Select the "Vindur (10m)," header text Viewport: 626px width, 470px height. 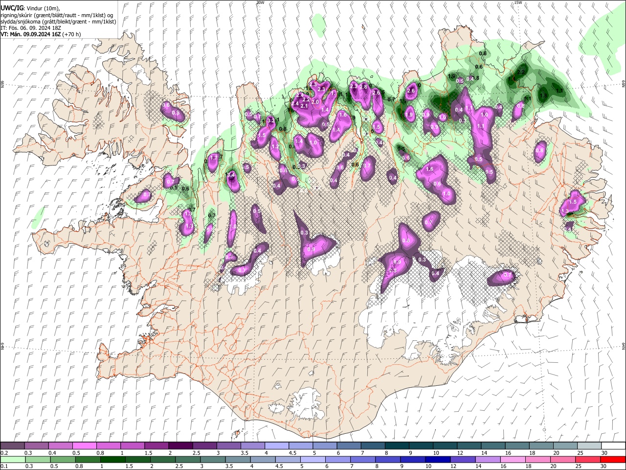point(43,8)
